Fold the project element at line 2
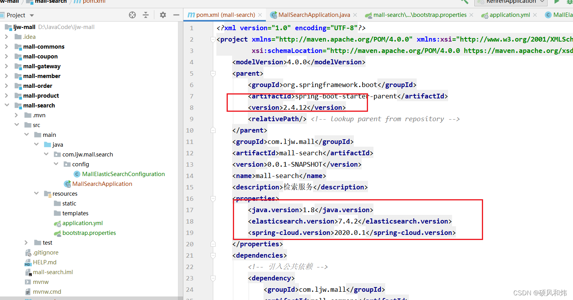Screen dimensions: 573x300 tap(213, 39)
